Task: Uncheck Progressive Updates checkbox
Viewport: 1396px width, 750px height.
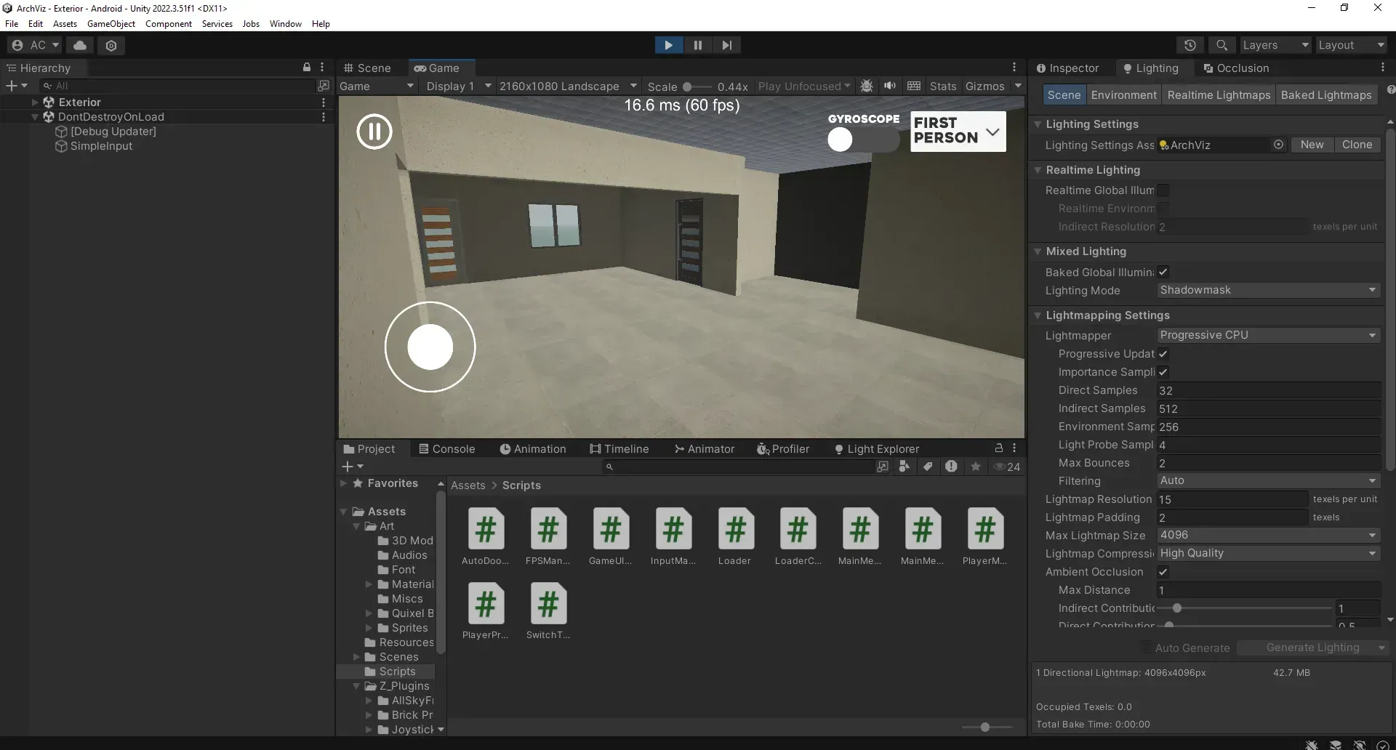Action: pyautogui.click(x=1163, y=354)
